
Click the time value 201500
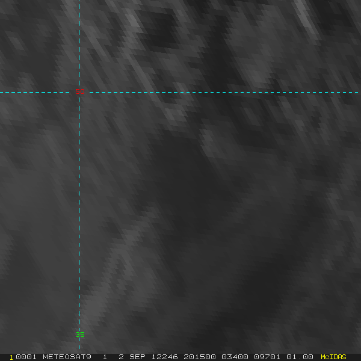[200, 357]
